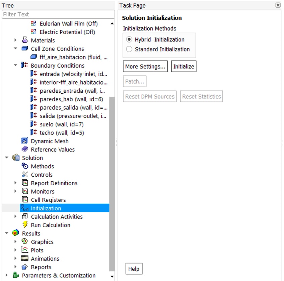Select the entrada velocity-inlet boundary

click(x=73, y=74)
